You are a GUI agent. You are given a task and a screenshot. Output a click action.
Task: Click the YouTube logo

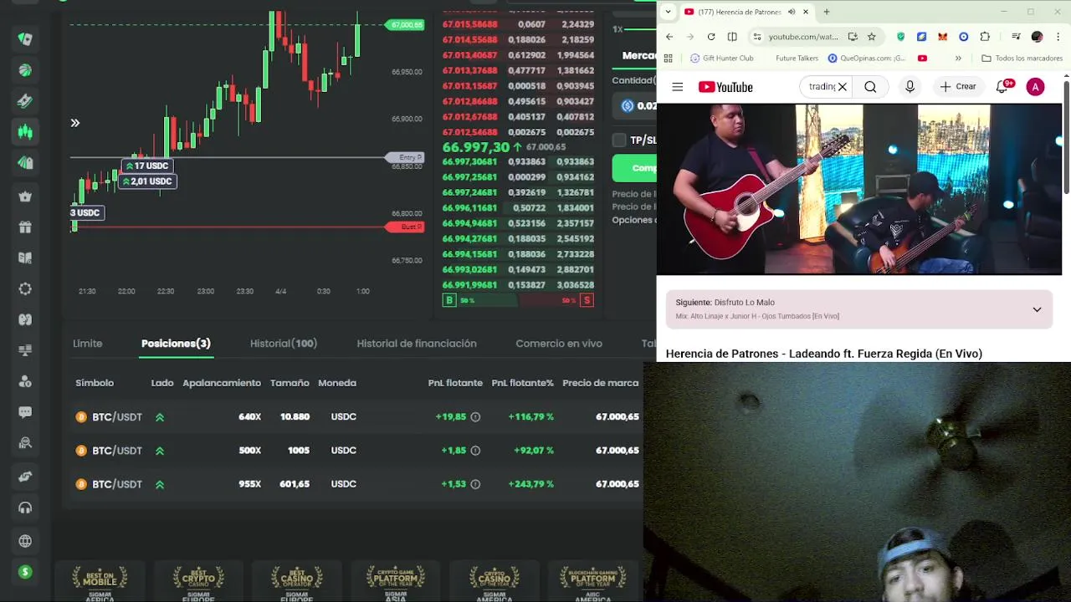click(x=725, y=87)
